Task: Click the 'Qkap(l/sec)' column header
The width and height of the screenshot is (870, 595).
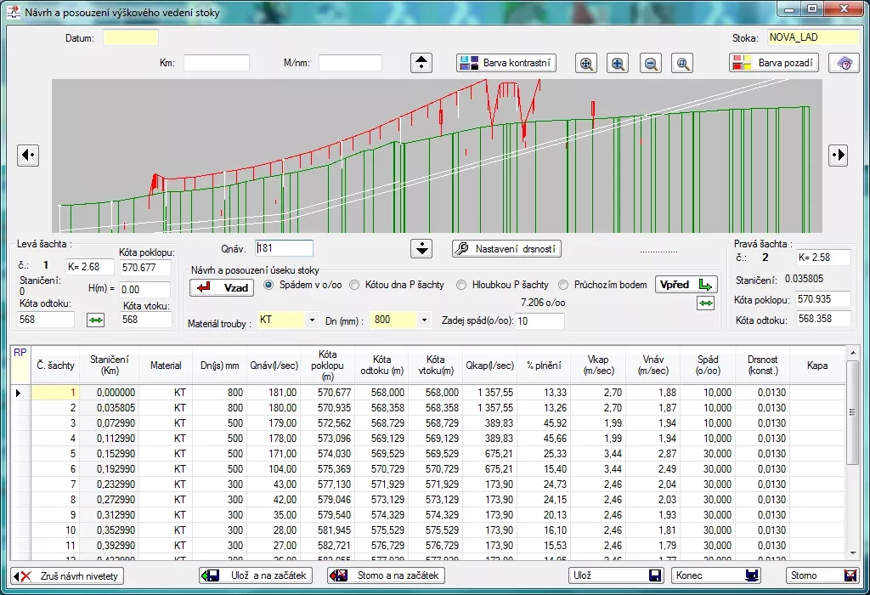Action: pyautogui.click(x=489, y=365)
